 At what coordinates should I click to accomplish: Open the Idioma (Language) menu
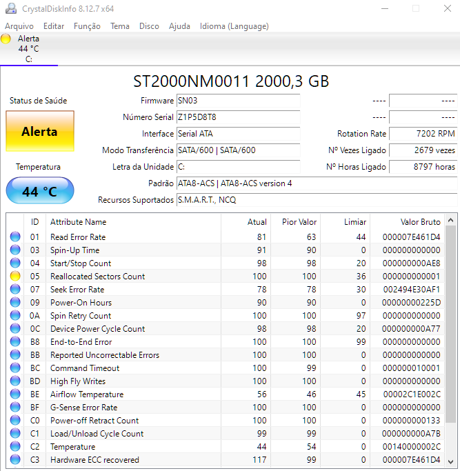click(234, 26)
